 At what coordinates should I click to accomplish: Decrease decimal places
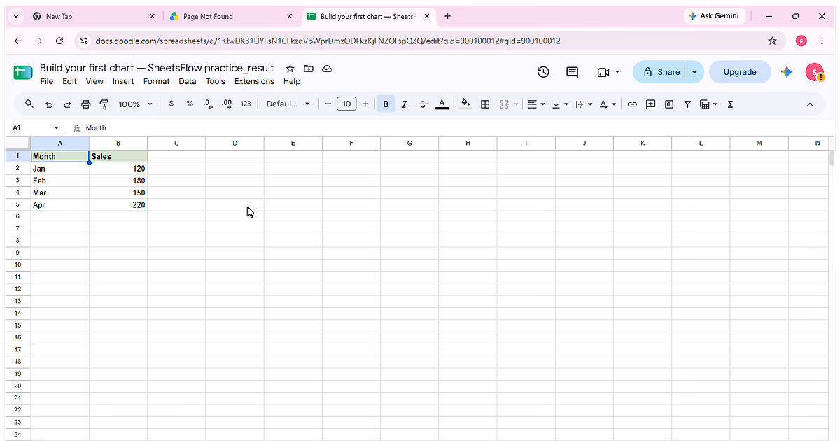pyautogui.click(x=208, y=104)
